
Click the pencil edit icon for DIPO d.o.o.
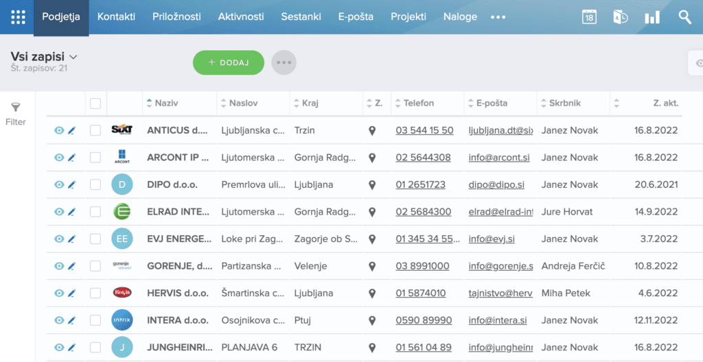click(x=72, y=184)
